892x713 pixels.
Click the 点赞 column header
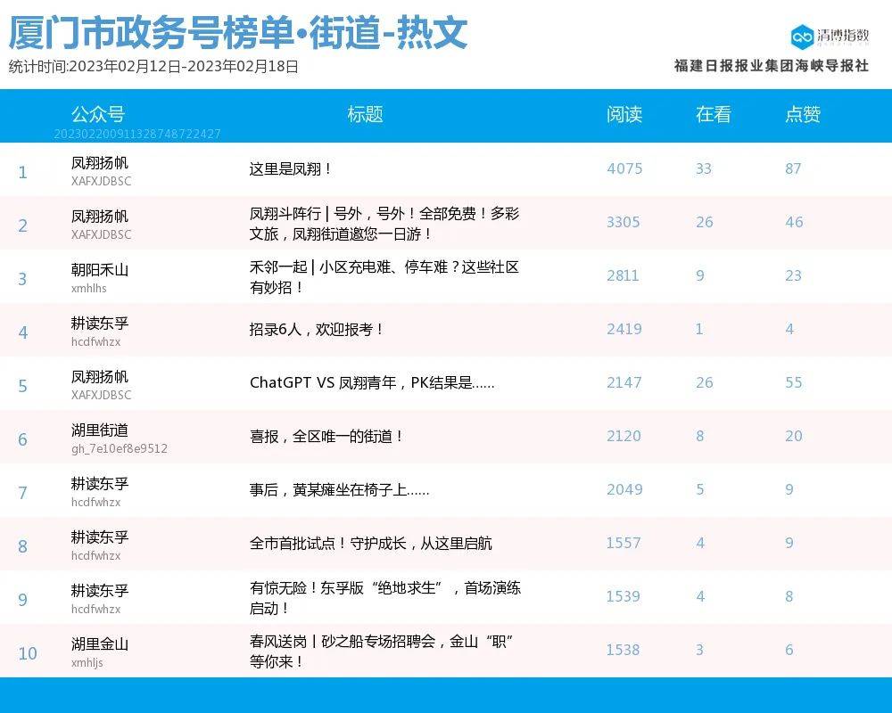pyautogui.click(x=803, y=114)
